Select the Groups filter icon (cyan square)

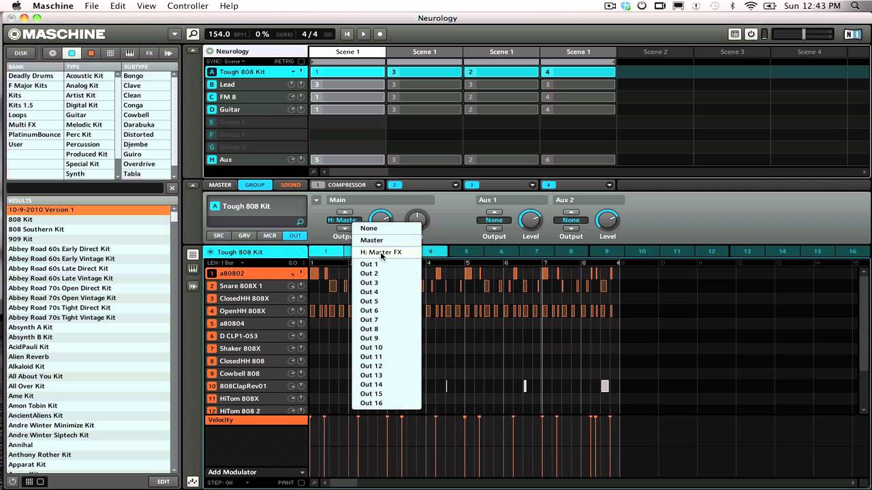[72, 53]
